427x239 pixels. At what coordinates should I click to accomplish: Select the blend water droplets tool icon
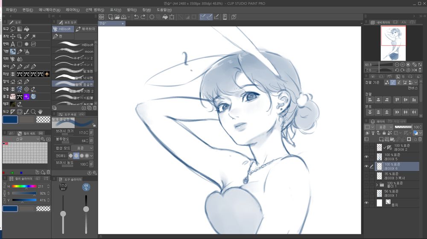[20, 59]
